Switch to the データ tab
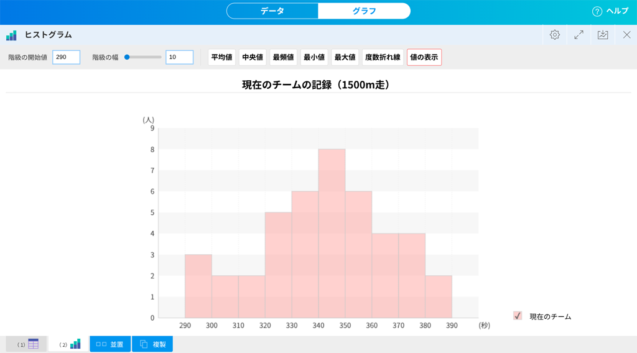This screenshot has width=637, height=353. pos(272,11)
